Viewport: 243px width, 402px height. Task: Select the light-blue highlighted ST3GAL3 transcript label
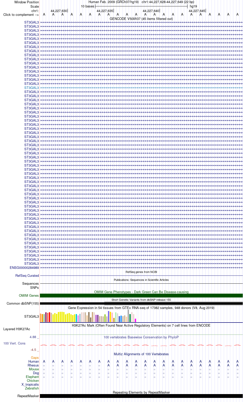pos(31,88)
